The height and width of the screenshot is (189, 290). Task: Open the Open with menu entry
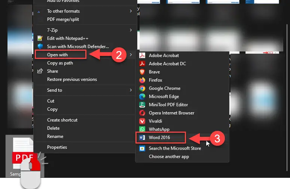[x=85, y=55]
